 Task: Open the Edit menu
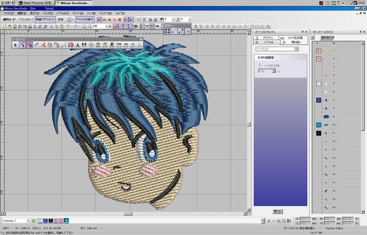pos(22,13)
